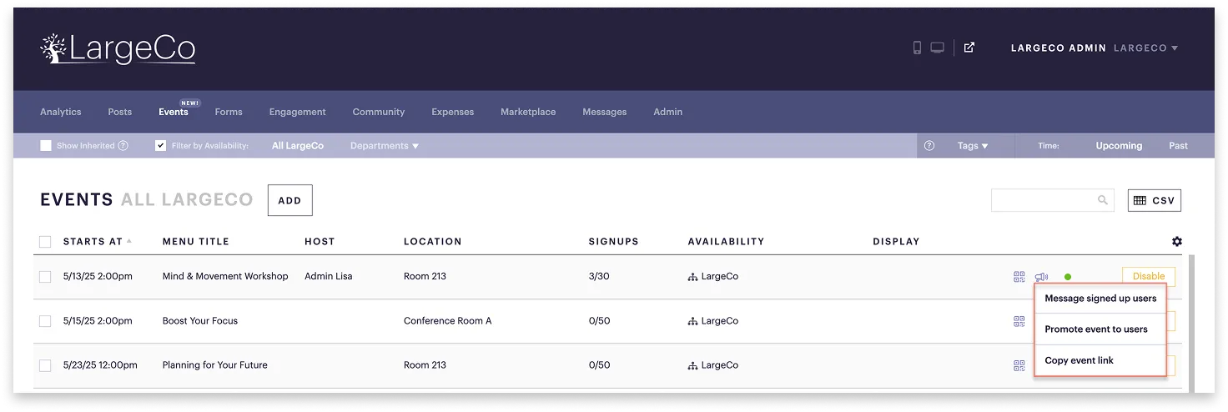Image resolution: width=1228 pixels, height=412 pixels.
Task: Open Analytics tab
Action: pyautogui.click(x=61, y=112)
